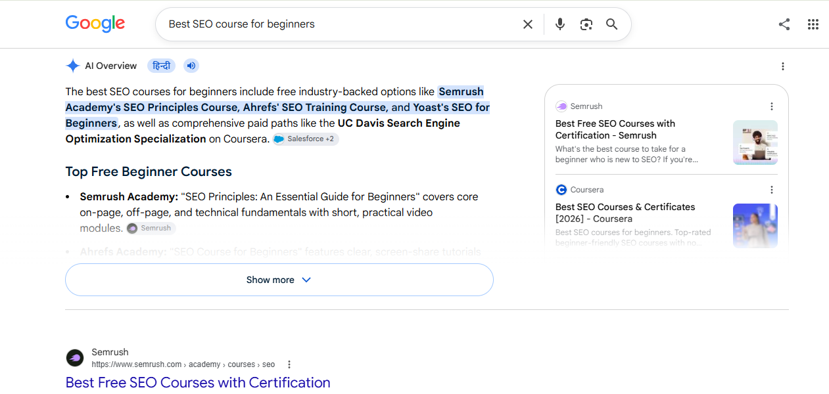Click the Salesforce +2 source chip

[306, 139]
